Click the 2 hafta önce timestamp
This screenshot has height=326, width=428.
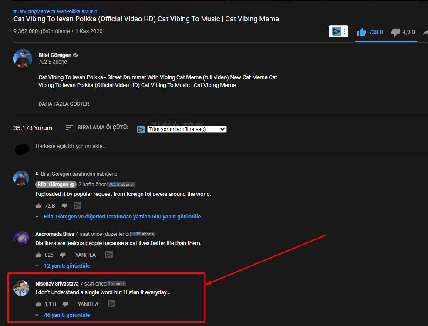click(x=92, y=185)
